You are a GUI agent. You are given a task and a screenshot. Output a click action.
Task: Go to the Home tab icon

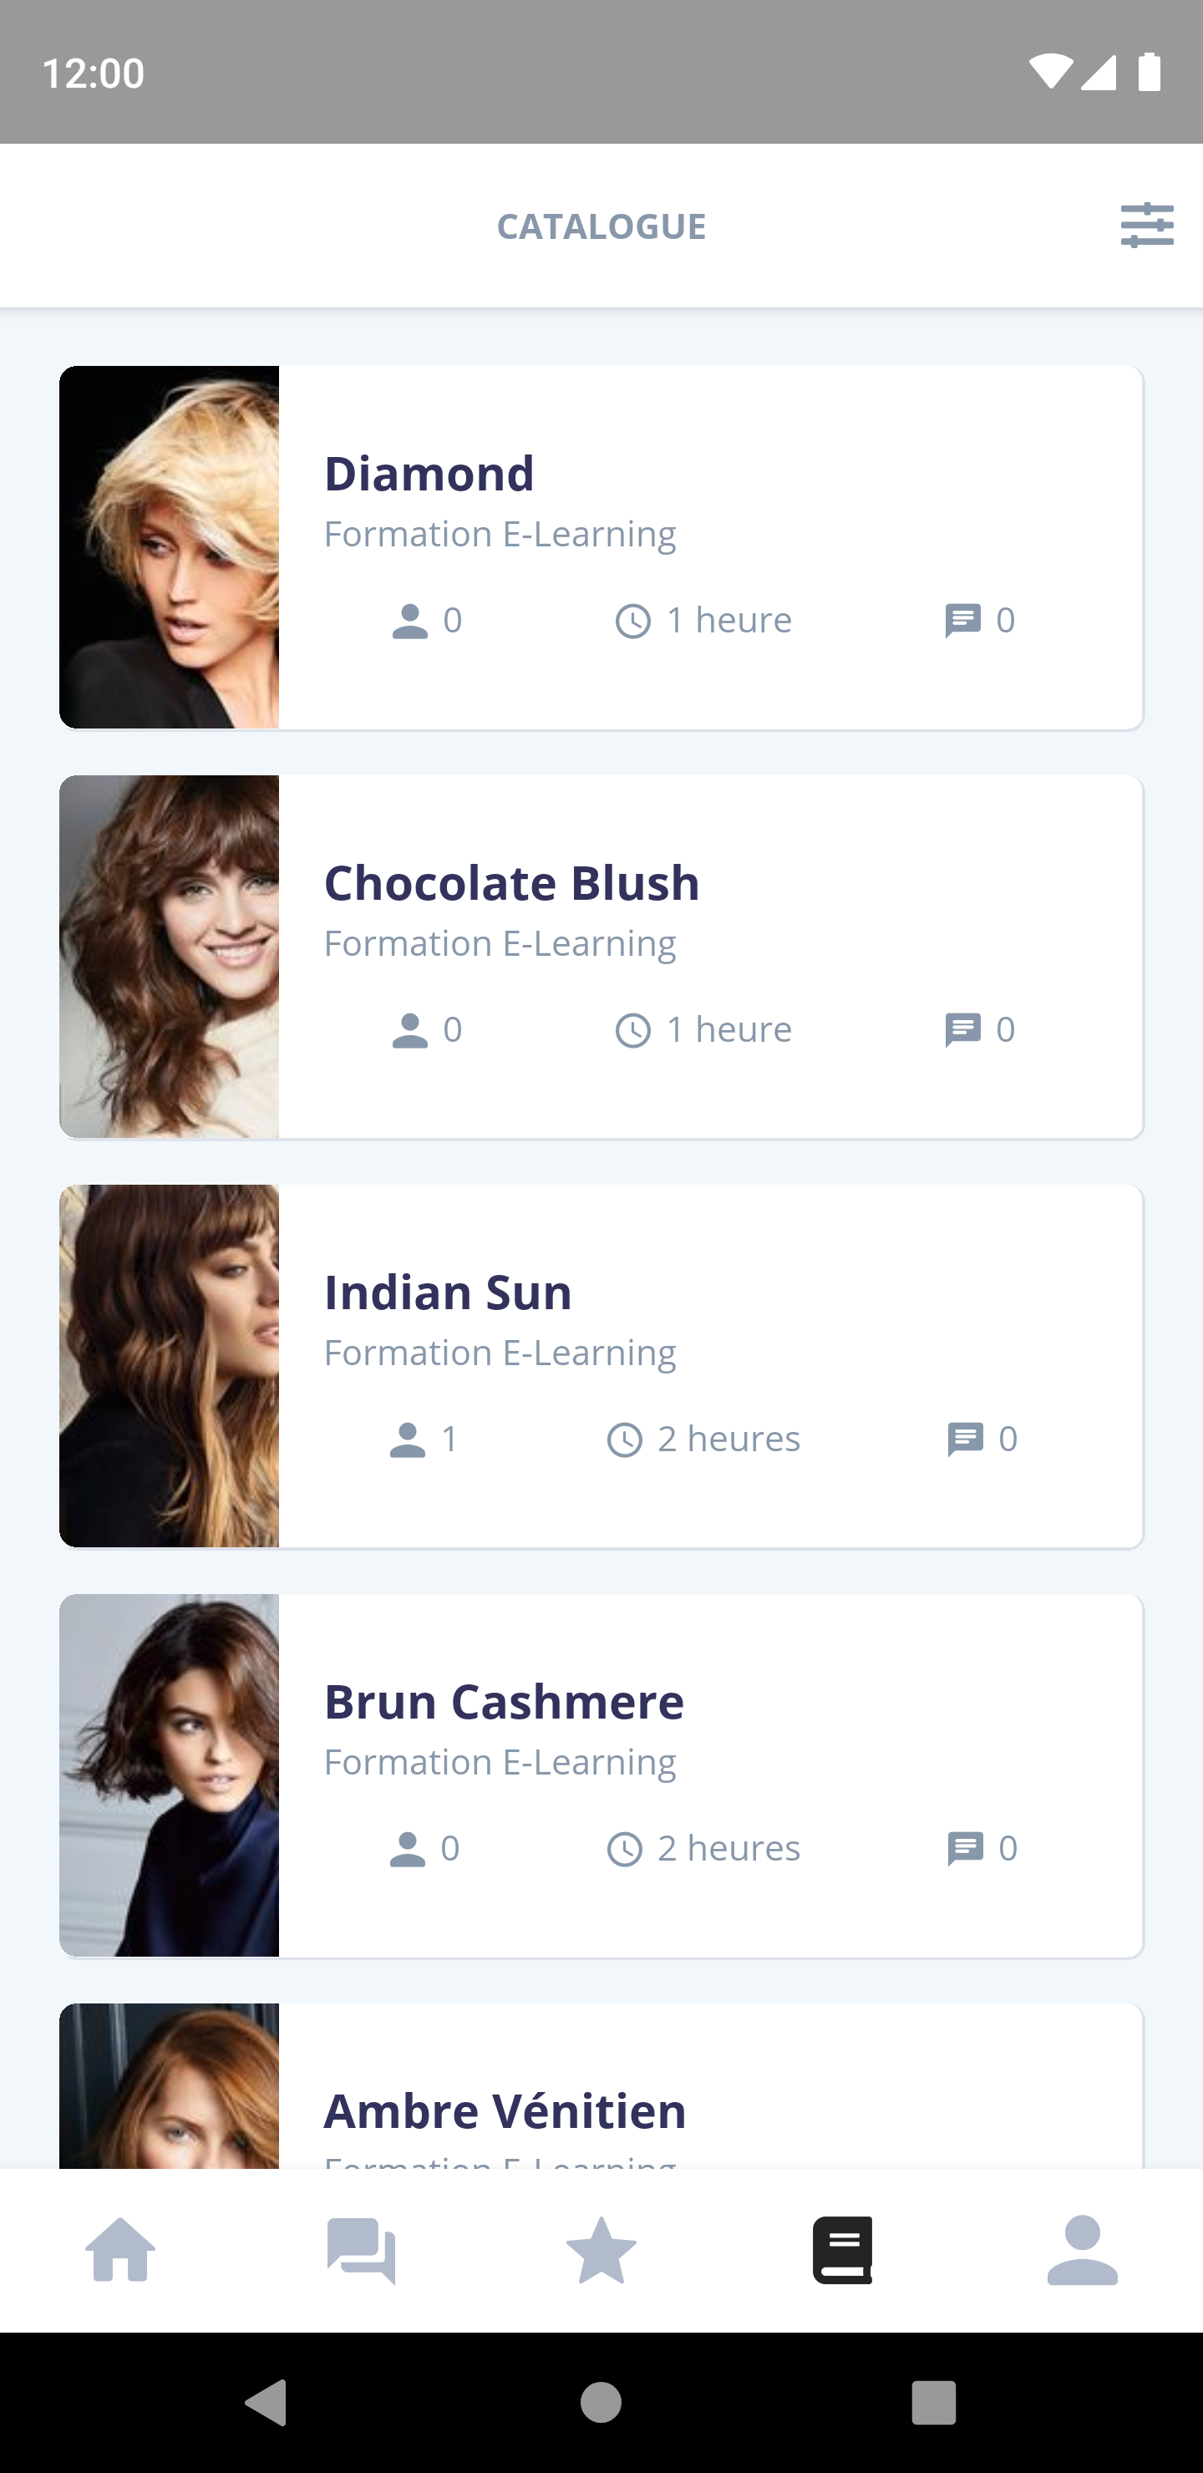click(x=120, y=2249)
